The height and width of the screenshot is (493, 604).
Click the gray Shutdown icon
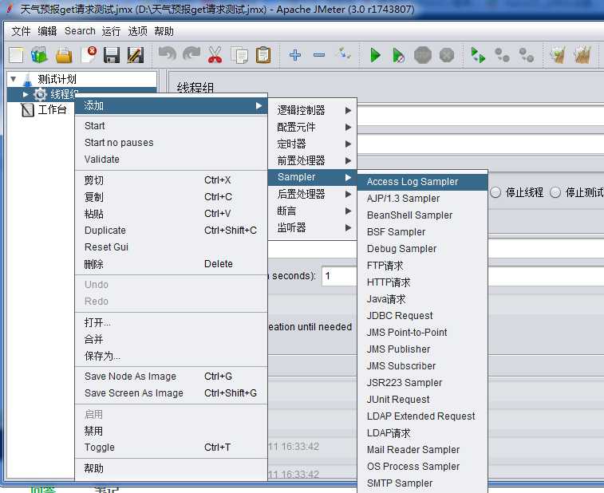447,55
